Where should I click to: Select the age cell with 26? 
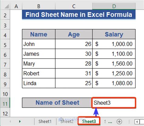pyautogui.click(x=74, y=44)
